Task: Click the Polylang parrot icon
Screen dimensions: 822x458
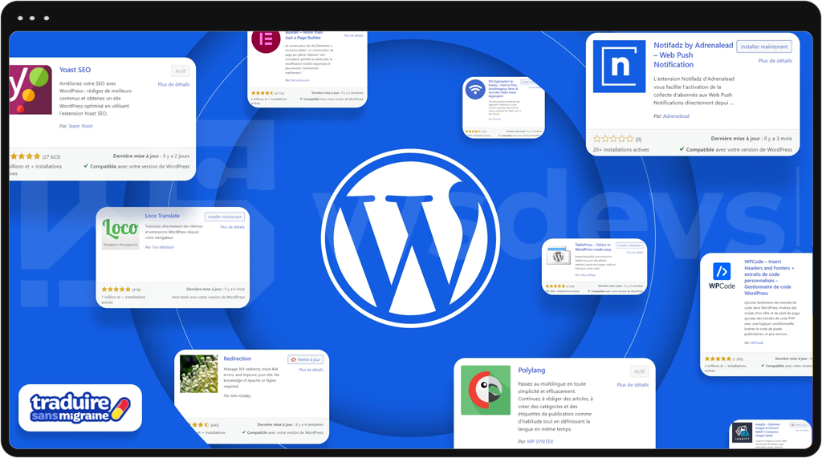Action: (486, 391)
